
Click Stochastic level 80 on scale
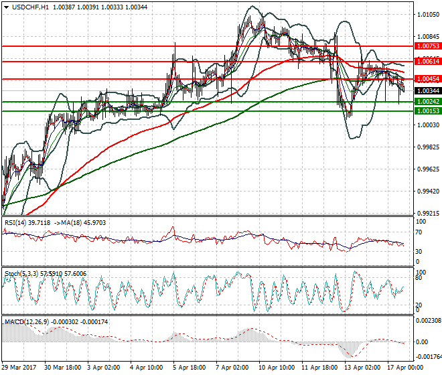click(x=419, y=278)
